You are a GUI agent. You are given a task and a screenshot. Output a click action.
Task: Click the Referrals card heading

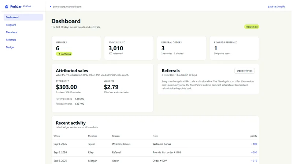pyautogui.click(x=171, y=71)
